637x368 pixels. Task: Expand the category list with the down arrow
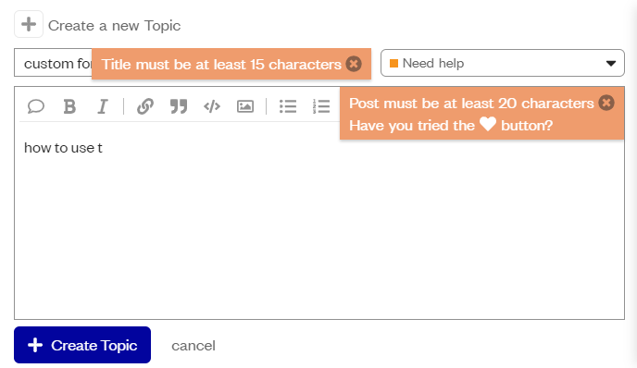point(610,63)
